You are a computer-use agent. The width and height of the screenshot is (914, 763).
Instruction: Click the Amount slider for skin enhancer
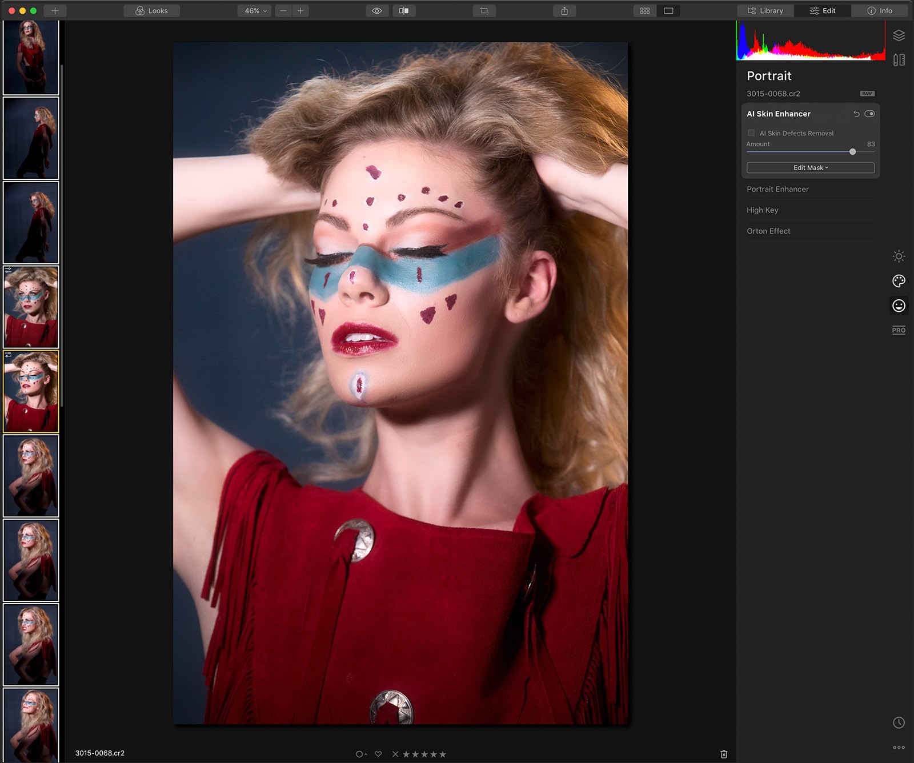pos(810,152)
